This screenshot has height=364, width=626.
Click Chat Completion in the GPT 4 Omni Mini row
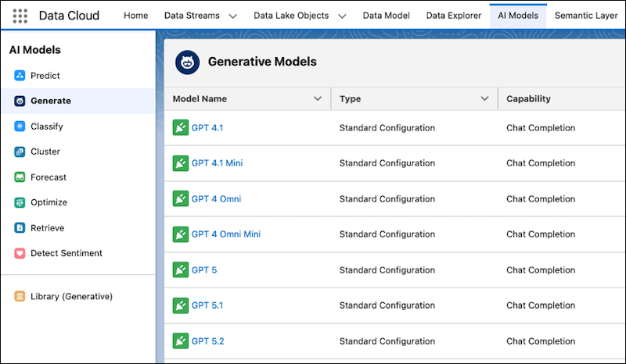point(541,234)
